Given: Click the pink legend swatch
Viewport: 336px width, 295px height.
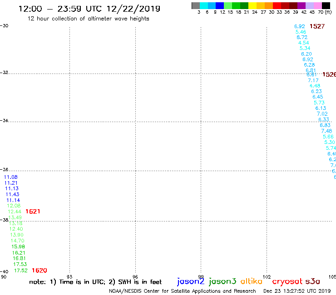Looking at the screenshot, I should click(318, 5).
